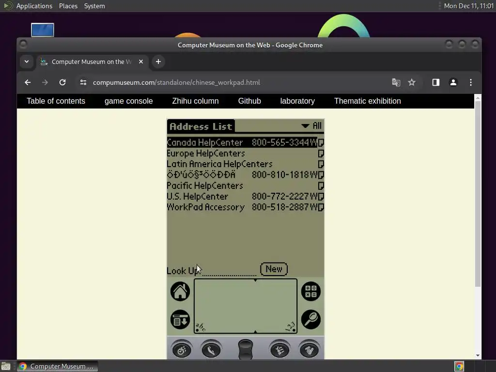Click the show desktop icon in taskbar
The height and width of the screenshot is (372, 496).
coord(6,366)
